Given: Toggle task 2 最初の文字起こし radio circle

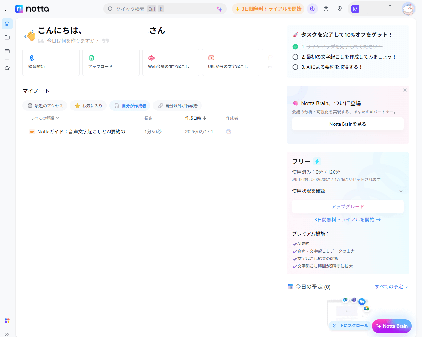Looking at the screenshot, I should [x=295, y=57].
